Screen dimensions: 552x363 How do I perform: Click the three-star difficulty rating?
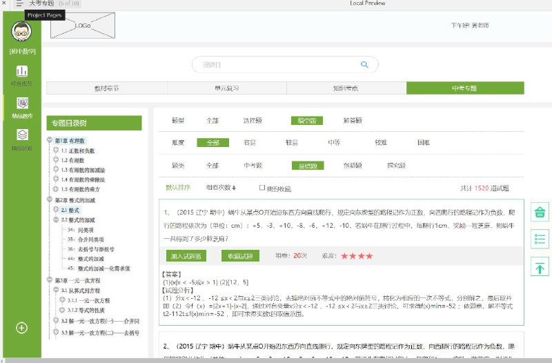pyautogui.click(x=357, y=256)
